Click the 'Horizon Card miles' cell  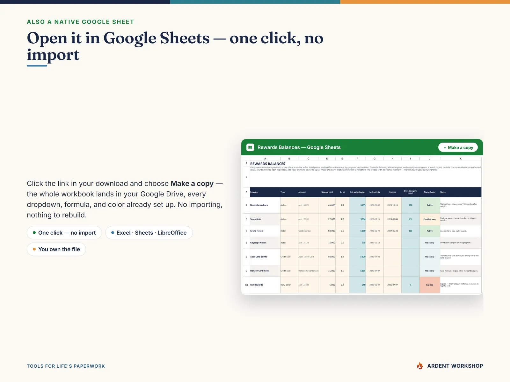pos(265,271)
